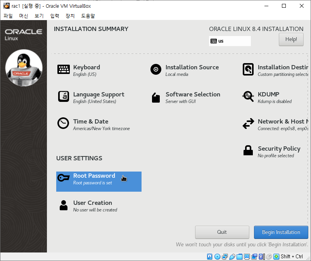Click the network adapters status icon
The height and width of the screenshot is (261, 311).
[225, 257]
